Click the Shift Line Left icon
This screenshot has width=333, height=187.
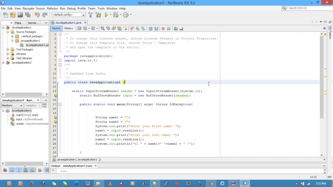point(150,28)
